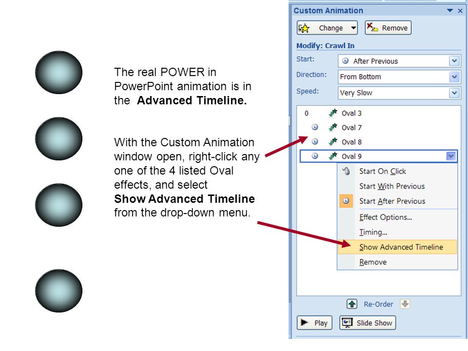
Task: Open the Custom Animation pane options arrow
Action: click(450, 10)
